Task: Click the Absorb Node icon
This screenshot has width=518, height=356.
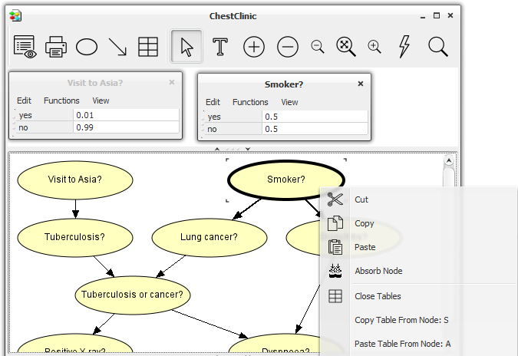Action: click(x=335, y=271)
